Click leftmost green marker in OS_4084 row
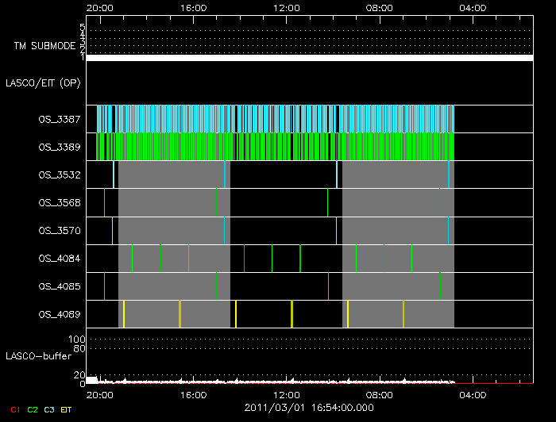Viewport: 556px width, 422px height. 132,259
